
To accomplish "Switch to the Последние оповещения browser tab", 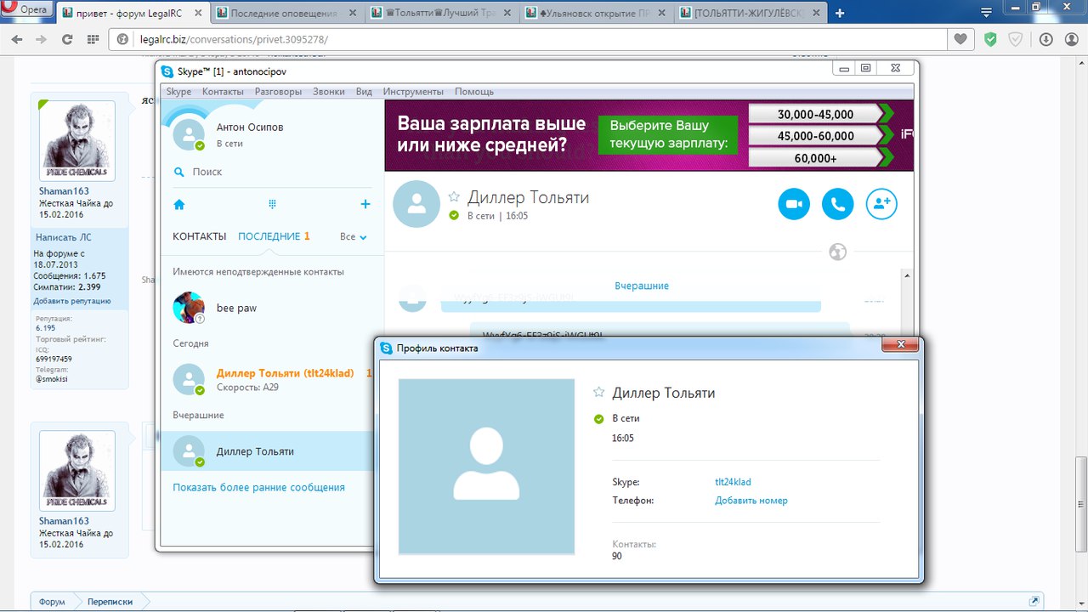I will point(286,14).
